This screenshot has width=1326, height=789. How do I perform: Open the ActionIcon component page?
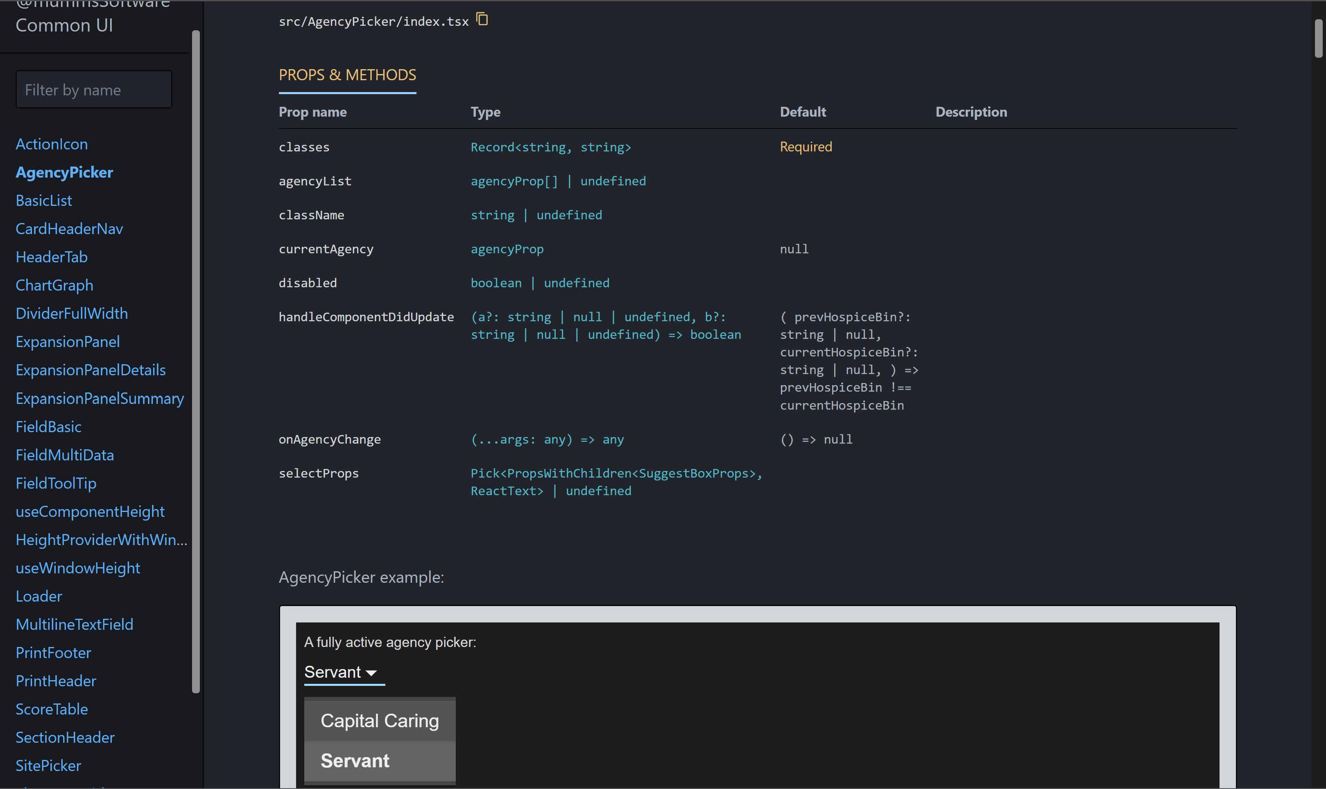[x=52, y=144]
